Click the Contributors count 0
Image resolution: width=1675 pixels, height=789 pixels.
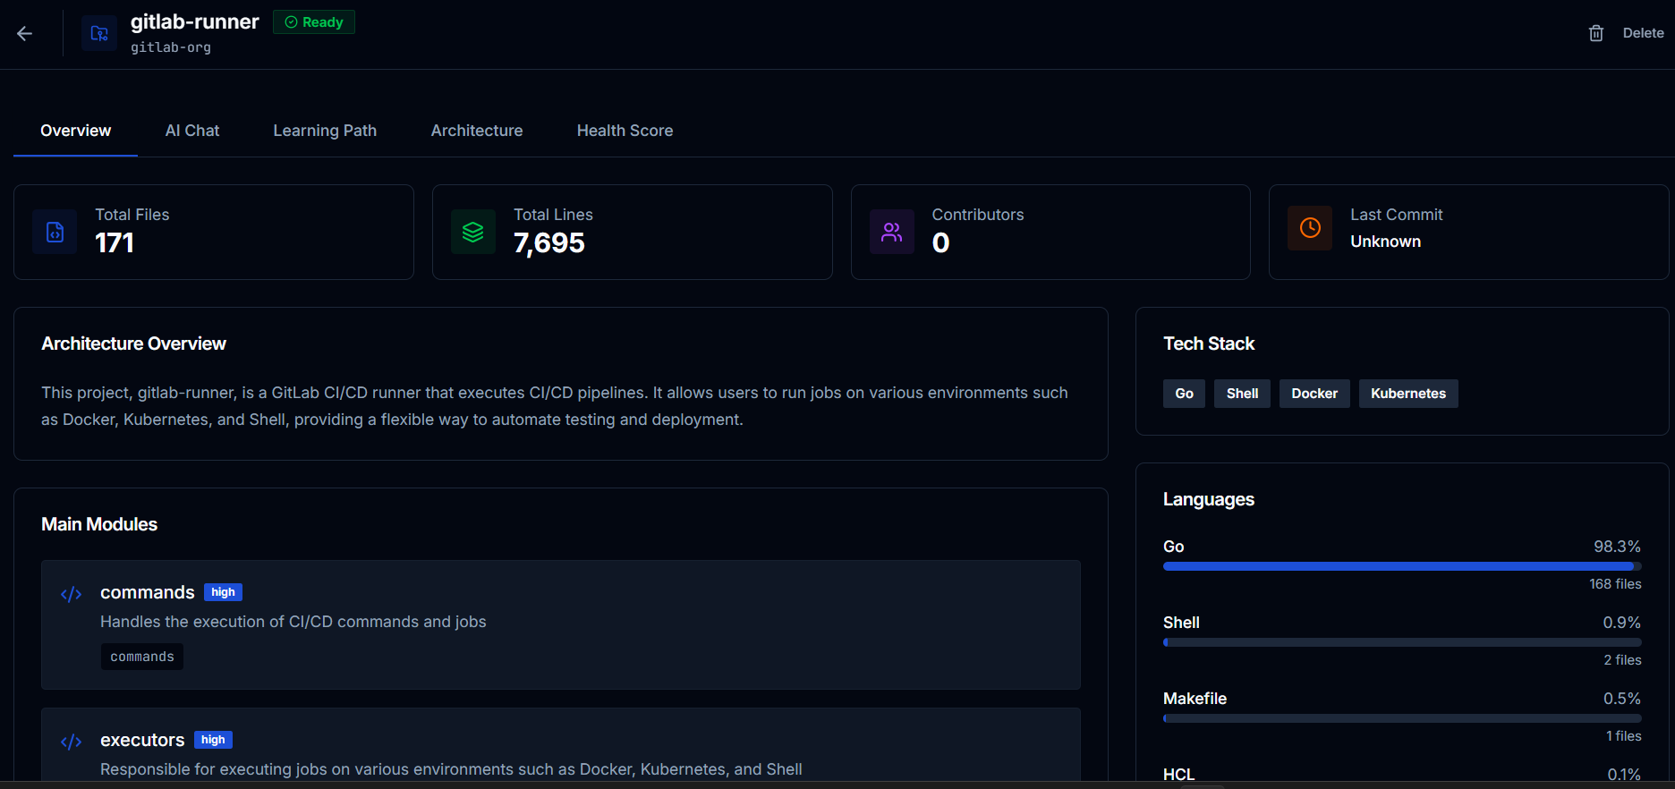(x=941, y=243)
